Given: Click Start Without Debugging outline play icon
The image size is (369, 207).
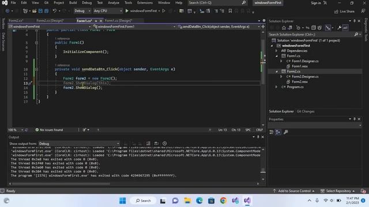Looking at the screenshot, I should [x=164, y=11].
